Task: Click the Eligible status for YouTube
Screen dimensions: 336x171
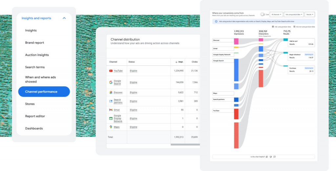Action: point(134,71)
